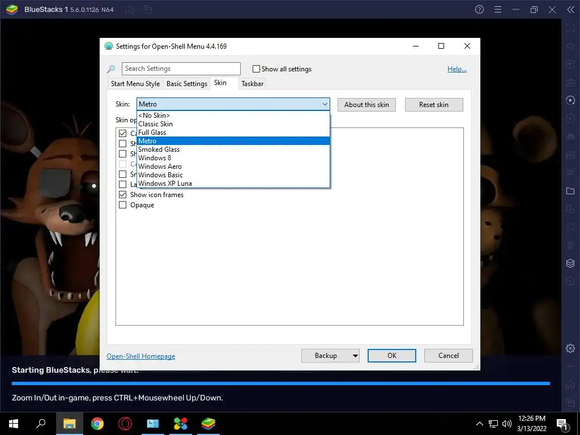The image size is (580, 435).
Task: Open the Help... link
Action: pyautogui.click(x=457, y=69)
